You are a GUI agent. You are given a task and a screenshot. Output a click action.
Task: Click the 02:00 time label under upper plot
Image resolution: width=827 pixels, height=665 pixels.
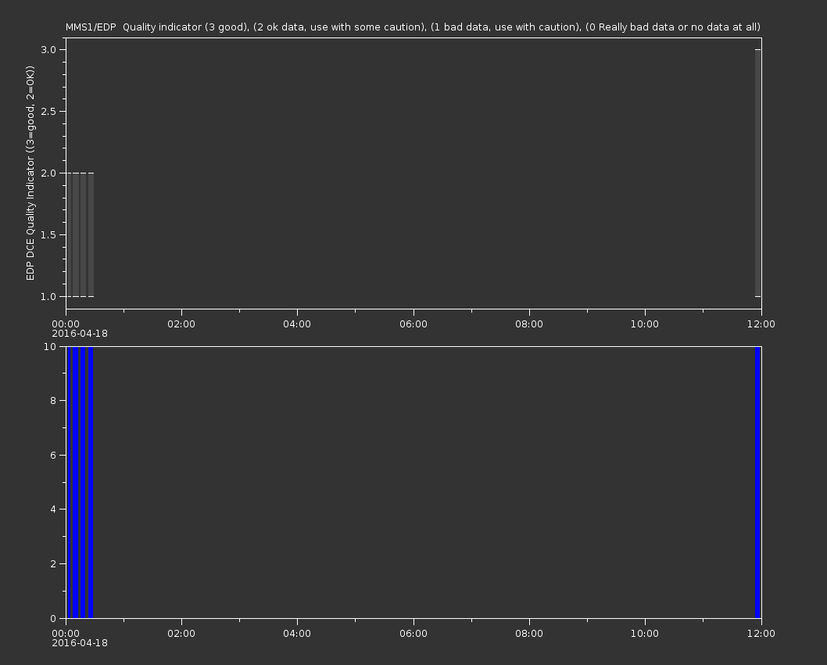coord(181,324)
